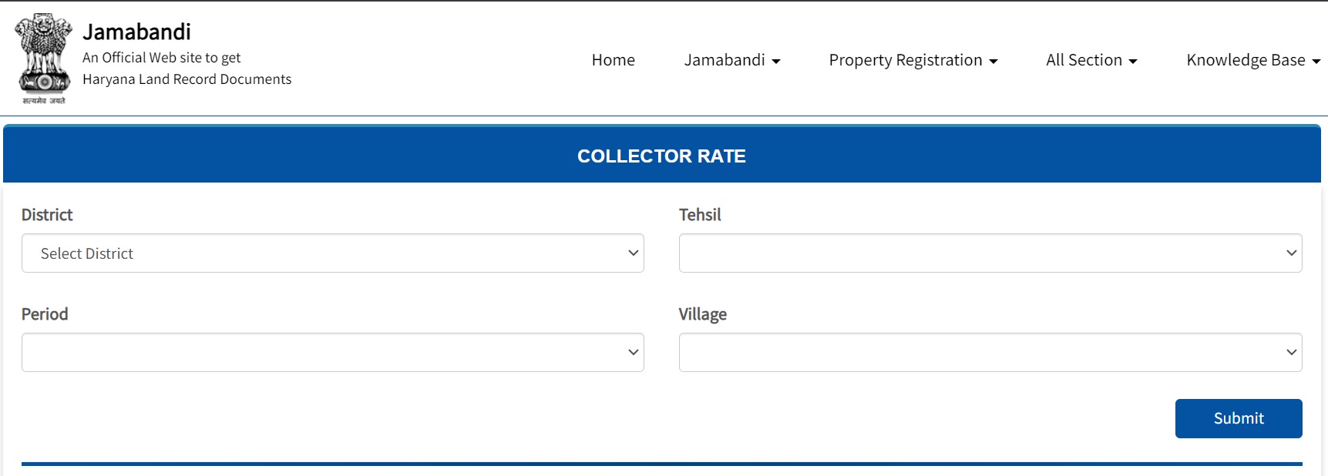1328x476 pixels.
Task: Click the Submit button
Action: (x=1238, y=418)
